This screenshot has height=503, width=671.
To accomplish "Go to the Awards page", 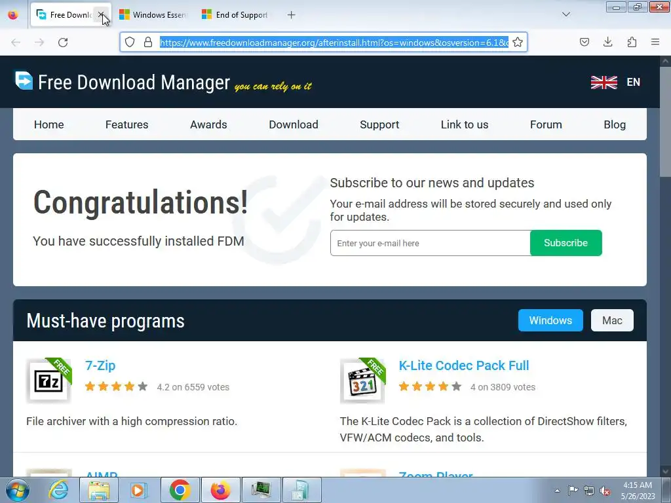I will pos(208,124).
